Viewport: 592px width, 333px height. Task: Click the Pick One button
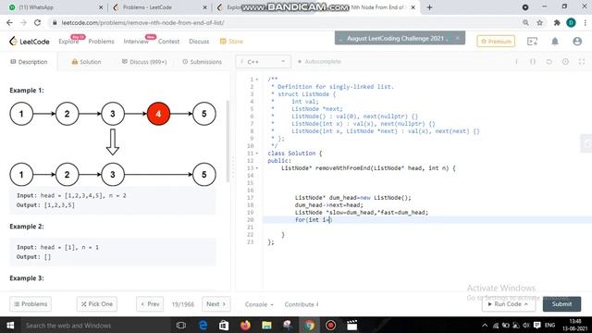(96, 304)
